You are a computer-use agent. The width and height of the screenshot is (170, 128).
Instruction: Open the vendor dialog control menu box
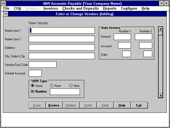[6, 14]
